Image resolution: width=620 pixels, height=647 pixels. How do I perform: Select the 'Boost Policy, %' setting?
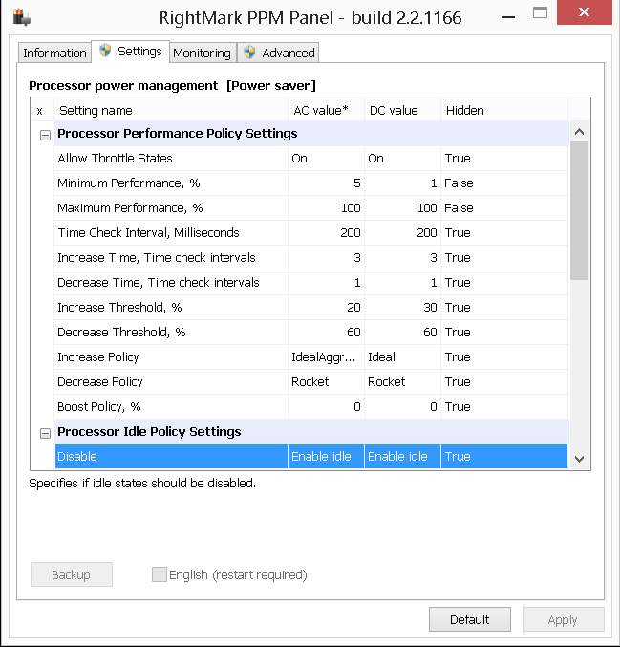[311, 406]
